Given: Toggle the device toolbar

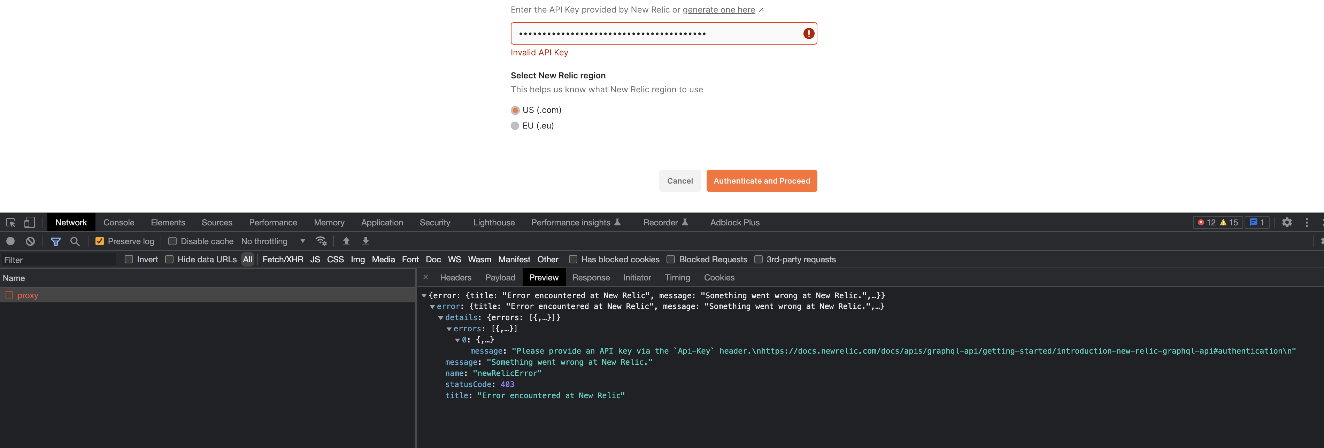Looking at the screenshot, I should tap(29, 222).
